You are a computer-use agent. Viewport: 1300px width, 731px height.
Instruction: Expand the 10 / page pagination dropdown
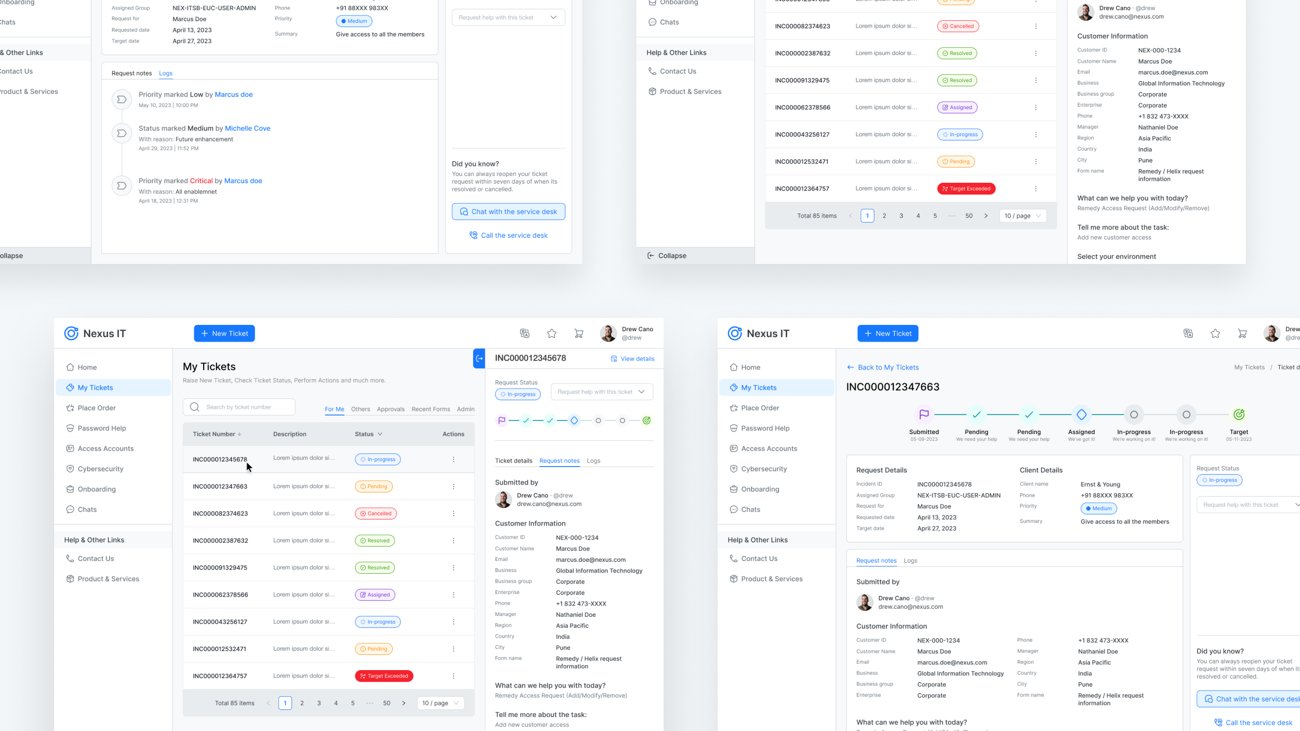440,703
